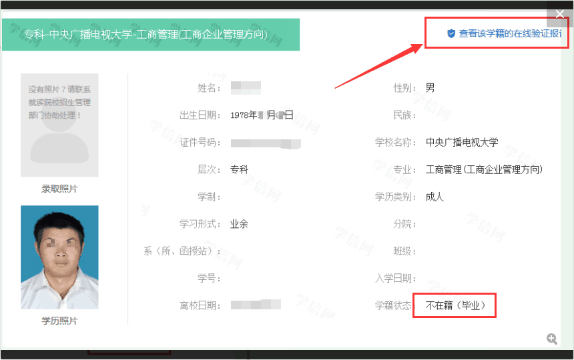This screenshot has width=574, height=360.
Task: Click the 入学日期 field label
Action: 396,278
